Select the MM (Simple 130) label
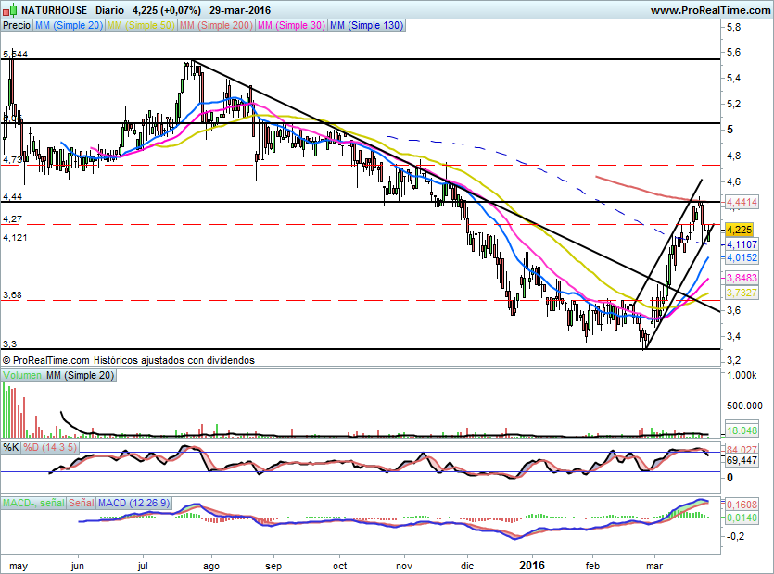774x574 pixels. click(366, 25)
